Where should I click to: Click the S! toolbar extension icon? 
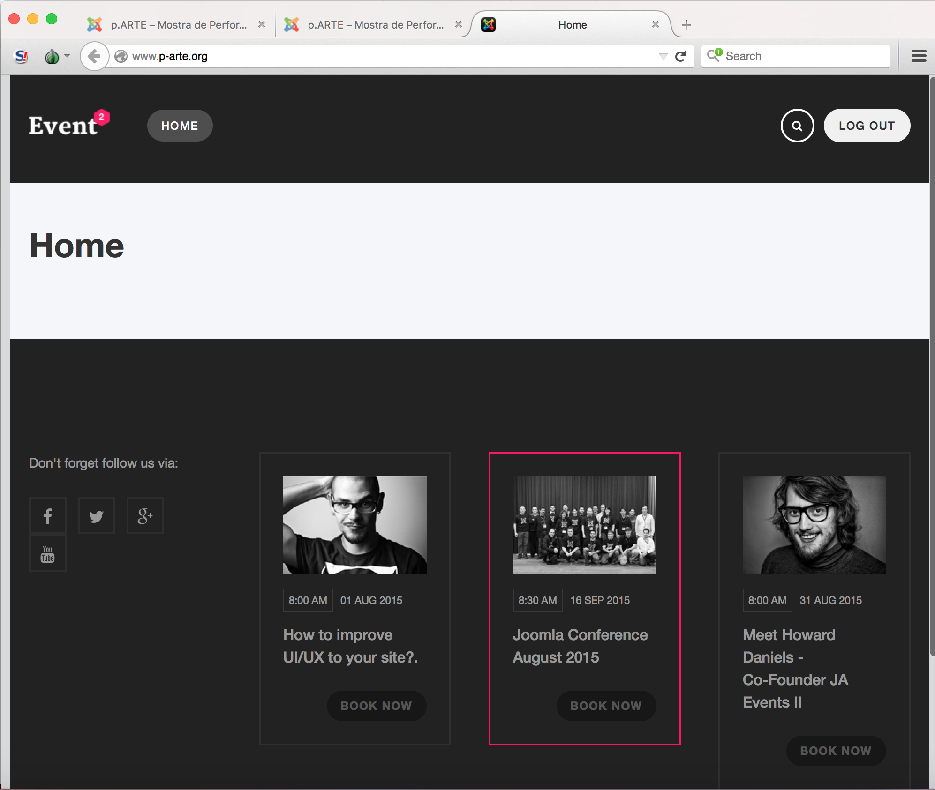coord(22,56)
